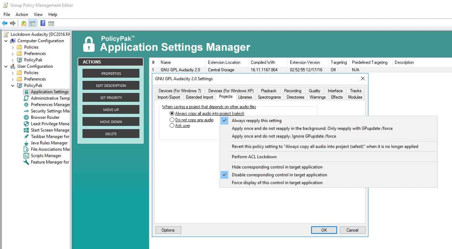
Task: Click the SET PRIORITY action button
Action: pos(111,98)
